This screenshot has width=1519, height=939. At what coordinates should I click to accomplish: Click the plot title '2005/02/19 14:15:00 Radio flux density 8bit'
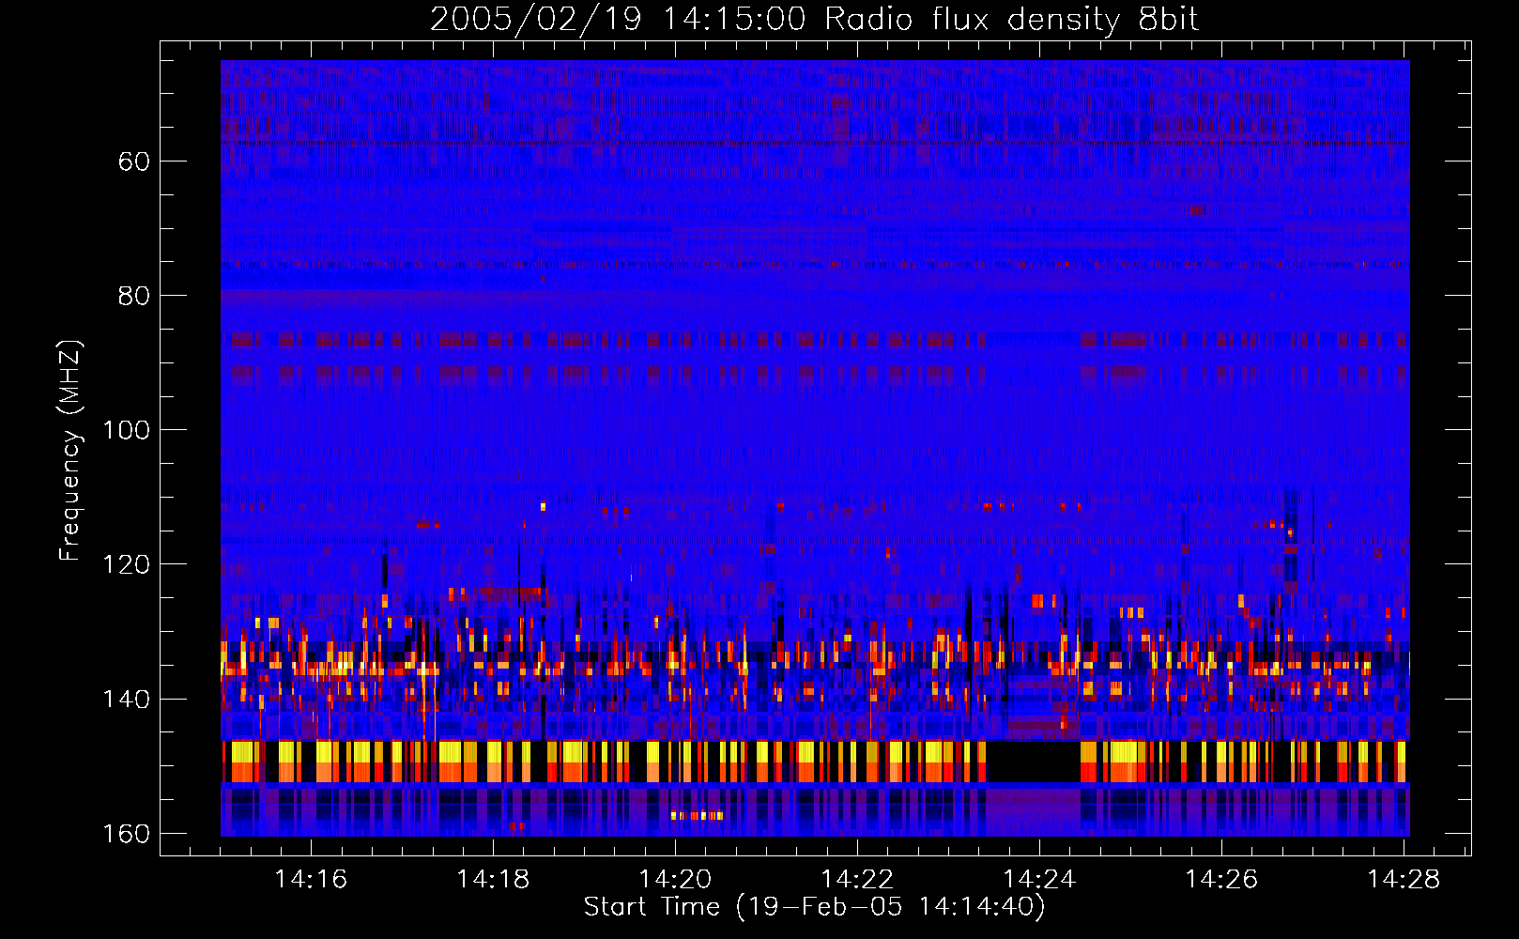814,20
